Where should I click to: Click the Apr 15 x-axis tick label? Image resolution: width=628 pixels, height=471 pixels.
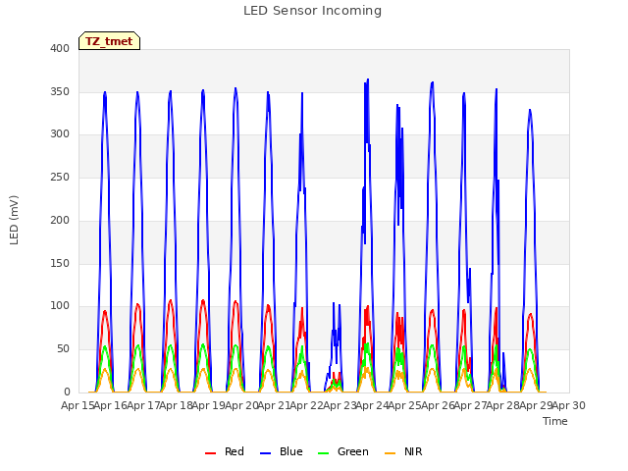78,405
